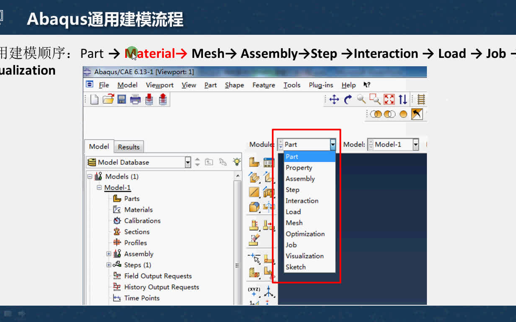Screen dimensions: 516x322
Task: Turn on the query light bulb tool
Action: pos(236,162)
